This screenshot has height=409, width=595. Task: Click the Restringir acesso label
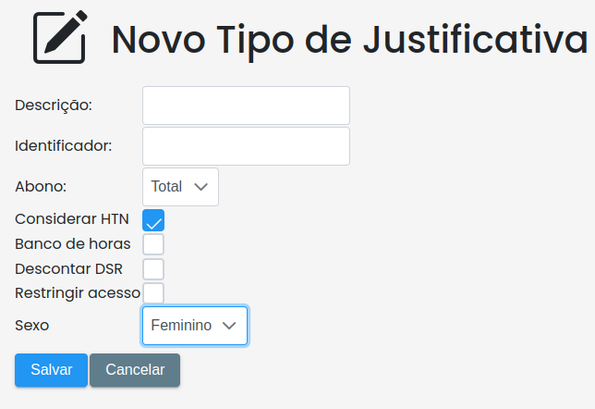click(78, 293)
